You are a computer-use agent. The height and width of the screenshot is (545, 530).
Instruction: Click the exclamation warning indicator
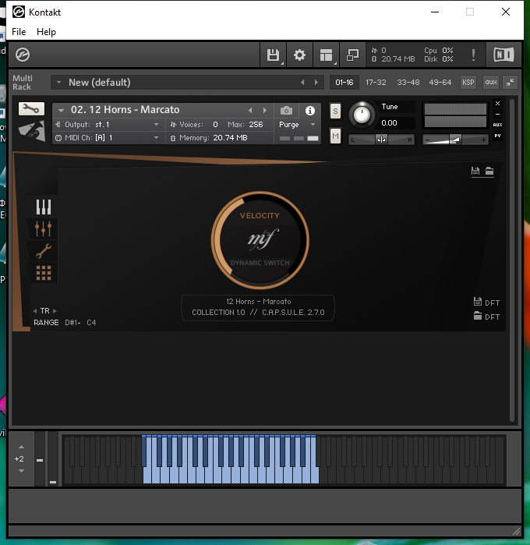(473, 55)
